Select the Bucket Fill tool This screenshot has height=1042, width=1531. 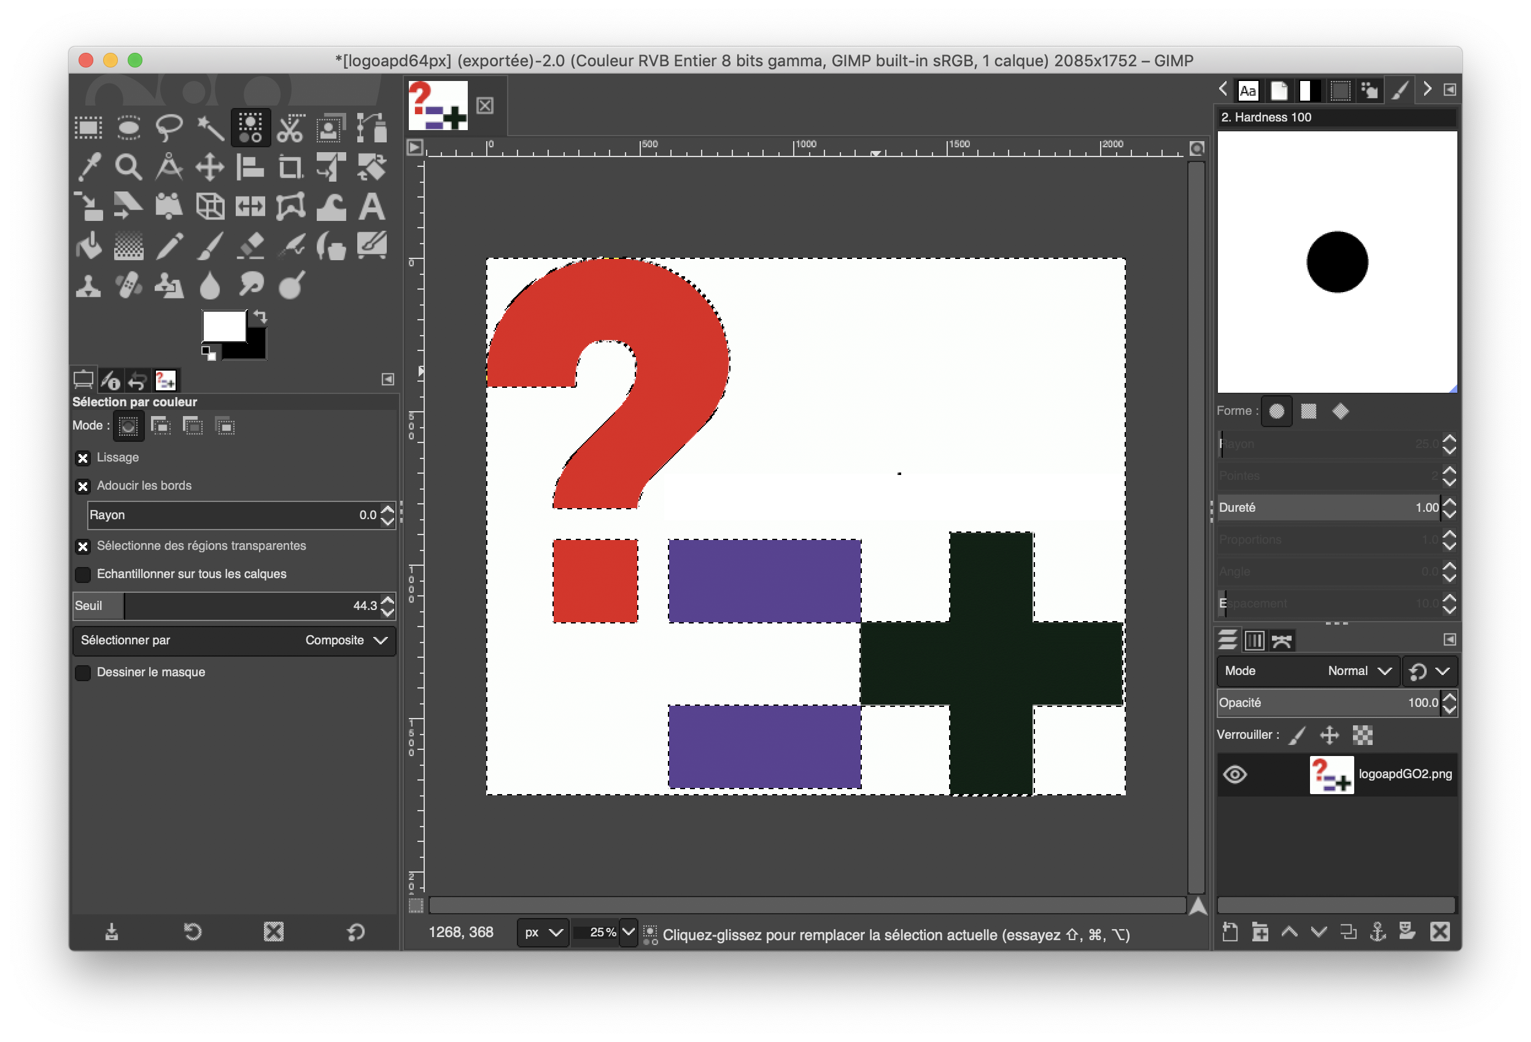(88, 247)
